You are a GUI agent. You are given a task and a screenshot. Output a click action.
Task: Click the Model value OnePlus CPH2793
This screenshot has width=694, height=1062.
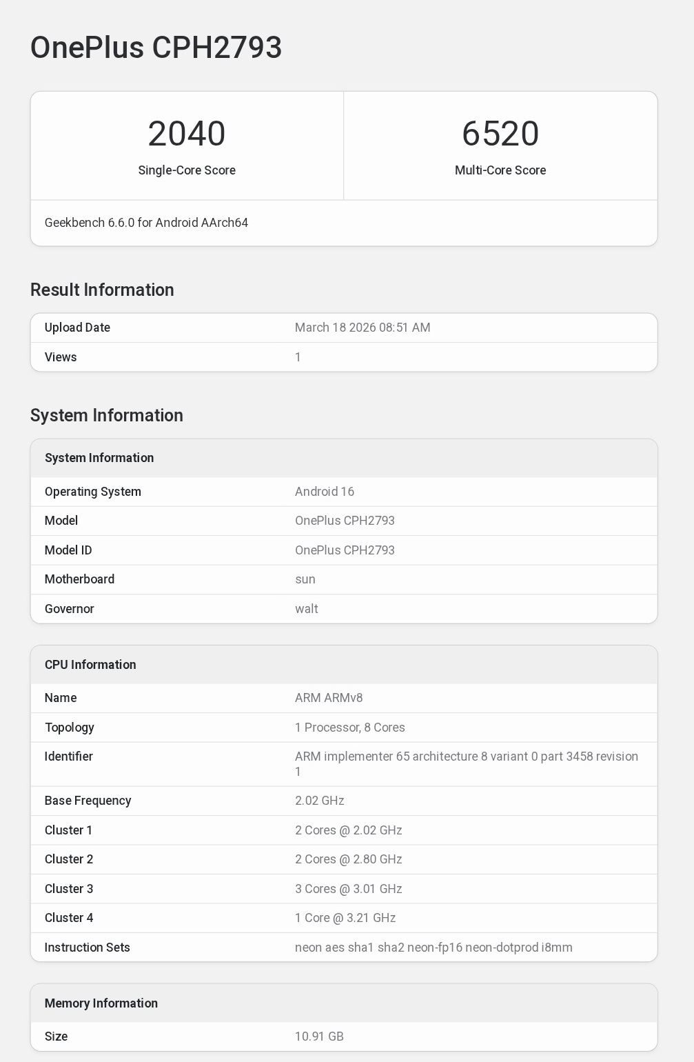click(345, 521)
